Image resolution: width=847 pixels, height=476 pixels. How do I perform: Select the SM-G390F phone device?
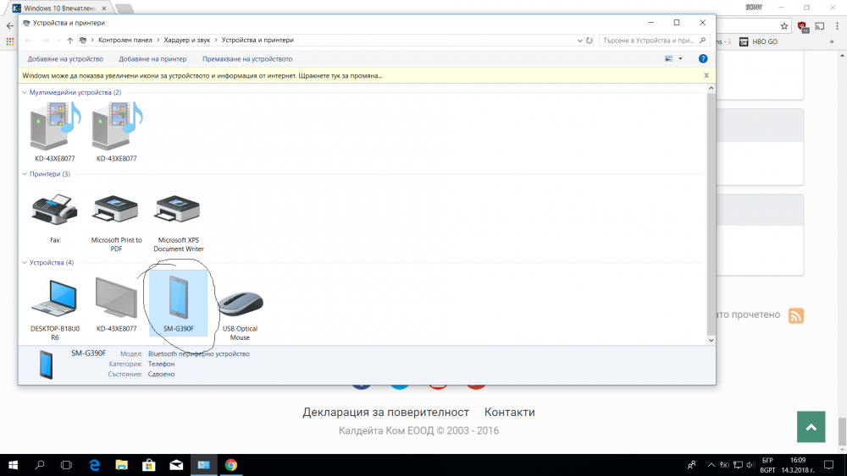point(178,303)
